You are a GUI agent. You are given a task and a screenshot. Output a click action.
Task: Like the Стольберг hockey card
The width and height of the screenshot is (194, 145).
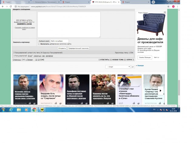134,103
